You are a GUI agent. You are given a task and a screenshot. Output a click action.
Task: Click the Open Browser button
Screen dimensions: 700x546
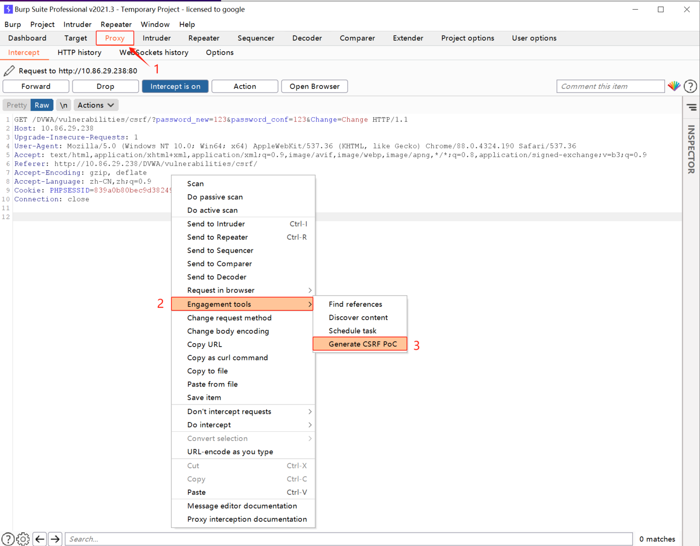315,87
